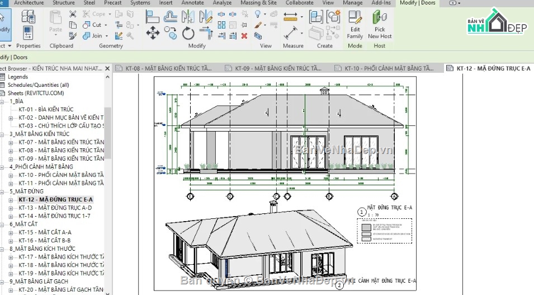Open Type Properties icon in Properties panel

[x=28, y=16]
